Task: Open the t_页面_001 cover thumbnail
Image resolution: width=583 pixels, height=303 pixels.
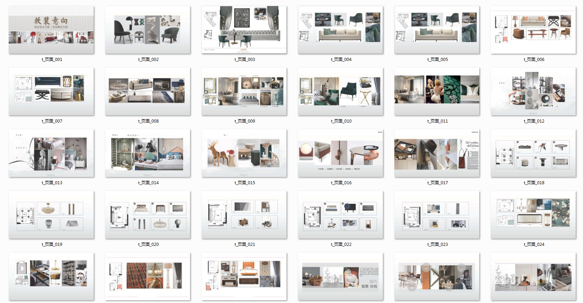Action: point(51,30)
